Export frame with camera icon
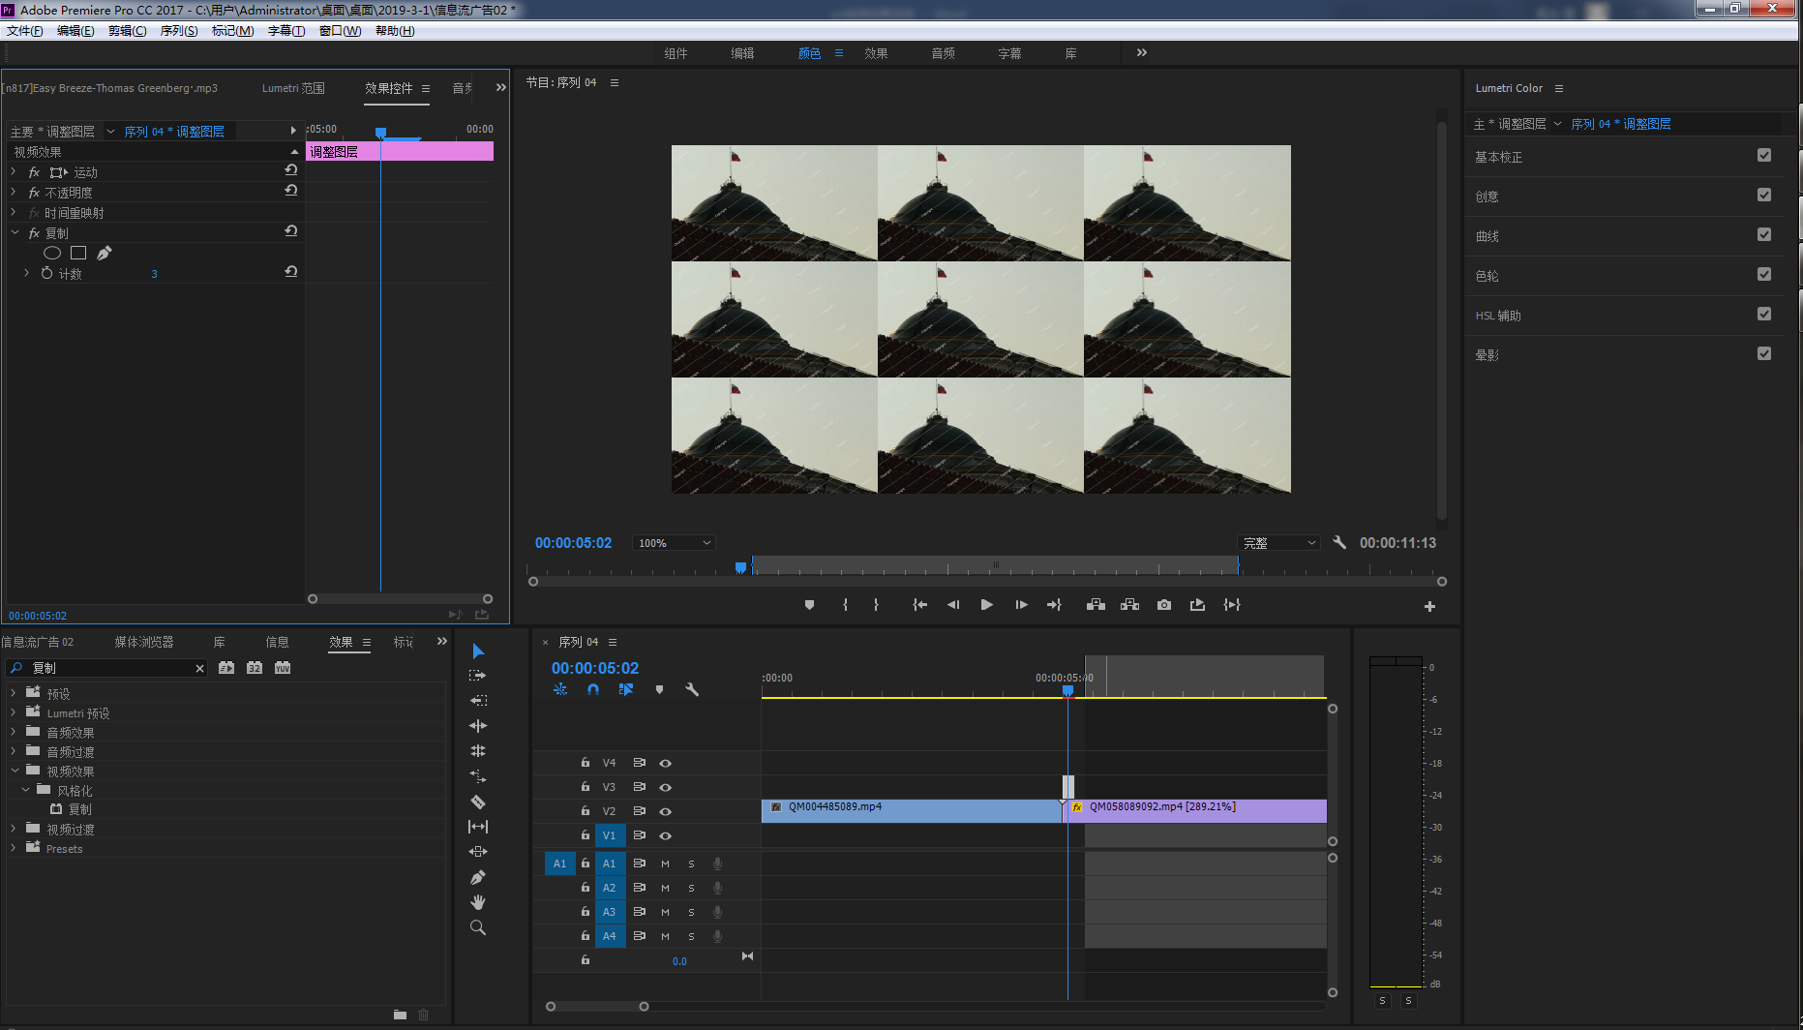This screenshot has height=1030, width=1803. [x=1164, y=604]
